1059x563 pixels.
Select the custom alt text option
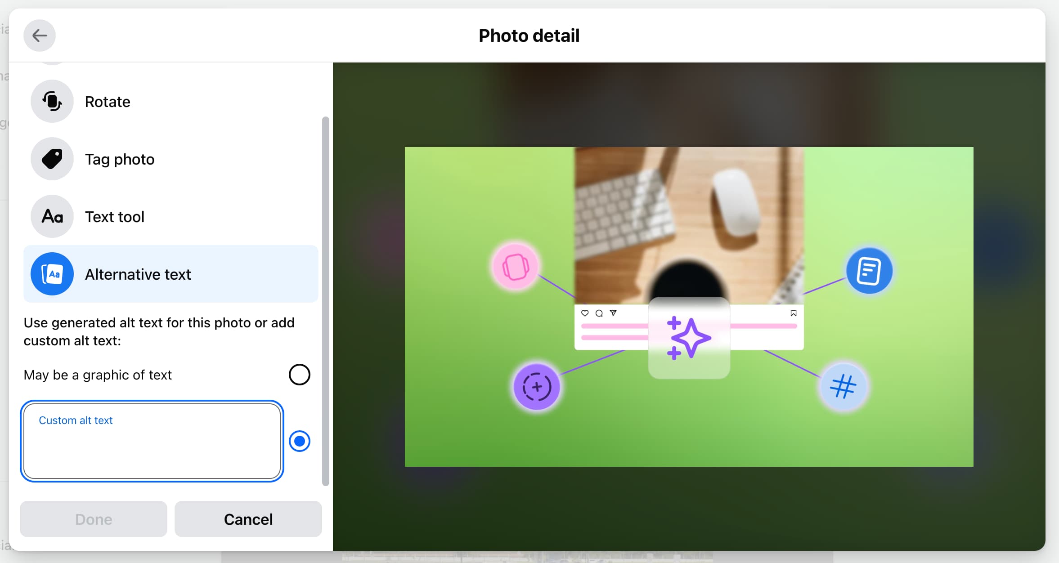[300, 441]
